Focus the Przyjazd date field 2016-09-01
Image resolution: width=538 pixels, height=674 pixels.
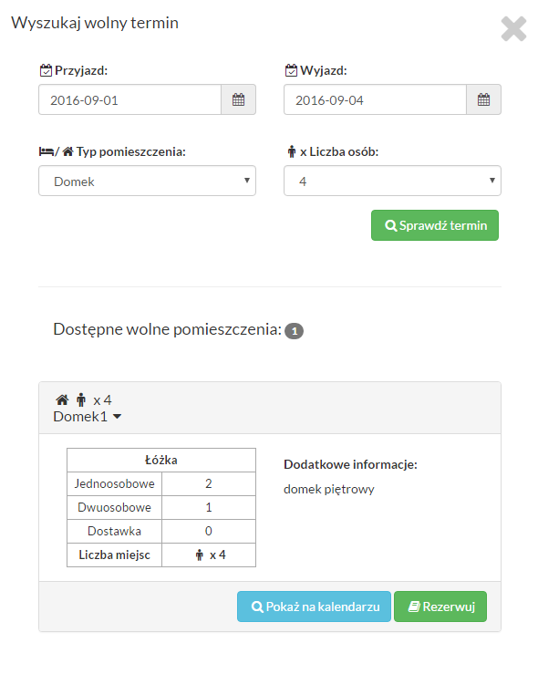tap(130, 99)
